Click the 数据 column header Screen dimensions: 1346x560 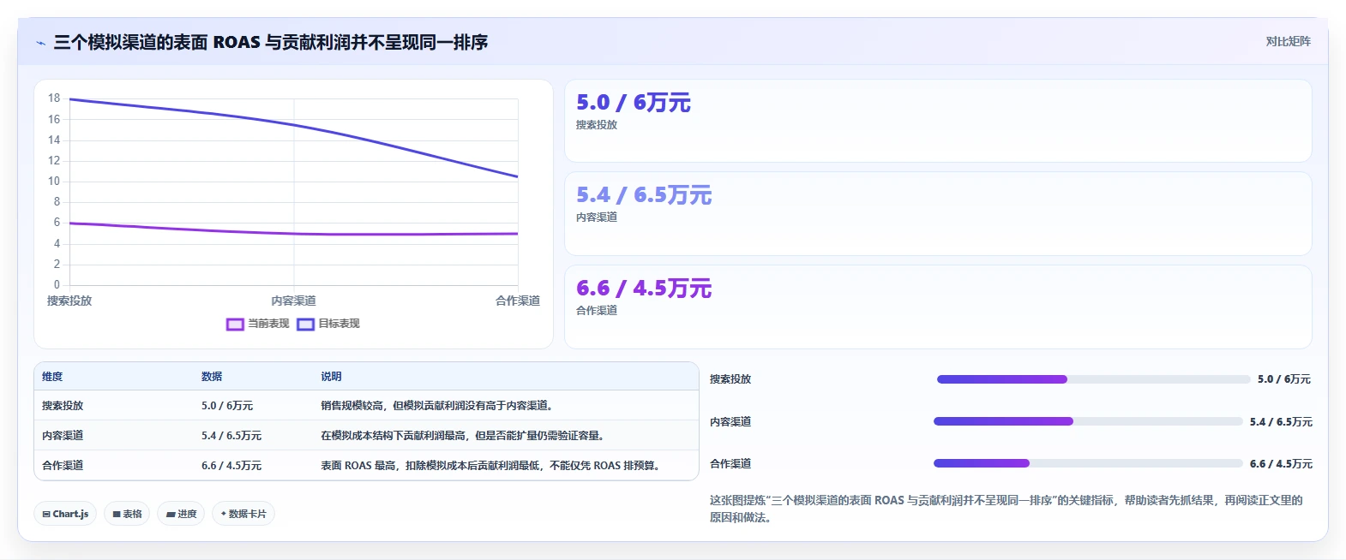click(x=212, y=377)
